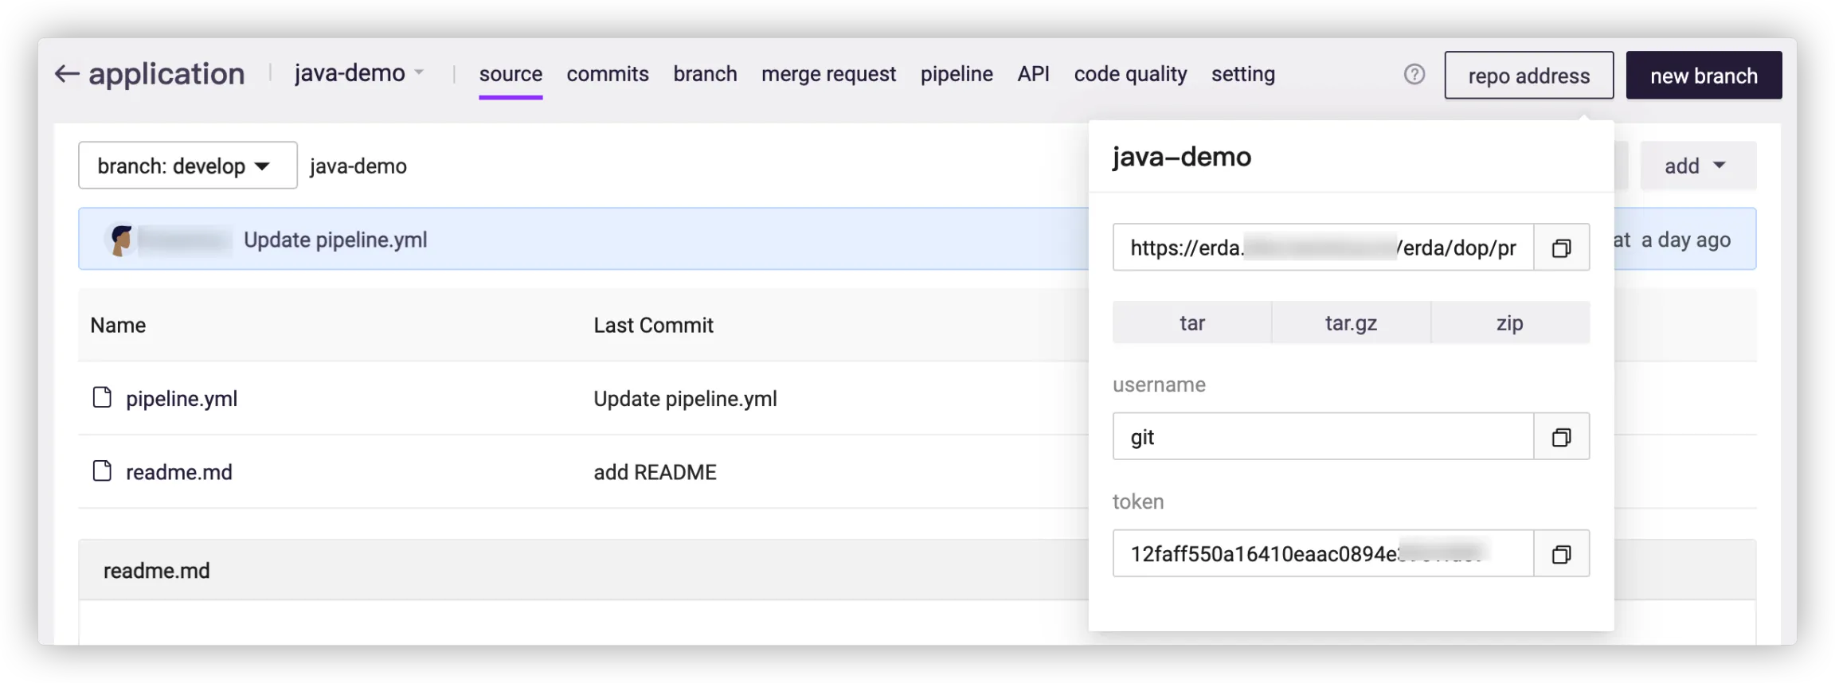Open the merge request tab
Viewport: 1835px width, 683px height.
[x=828, y=74]
